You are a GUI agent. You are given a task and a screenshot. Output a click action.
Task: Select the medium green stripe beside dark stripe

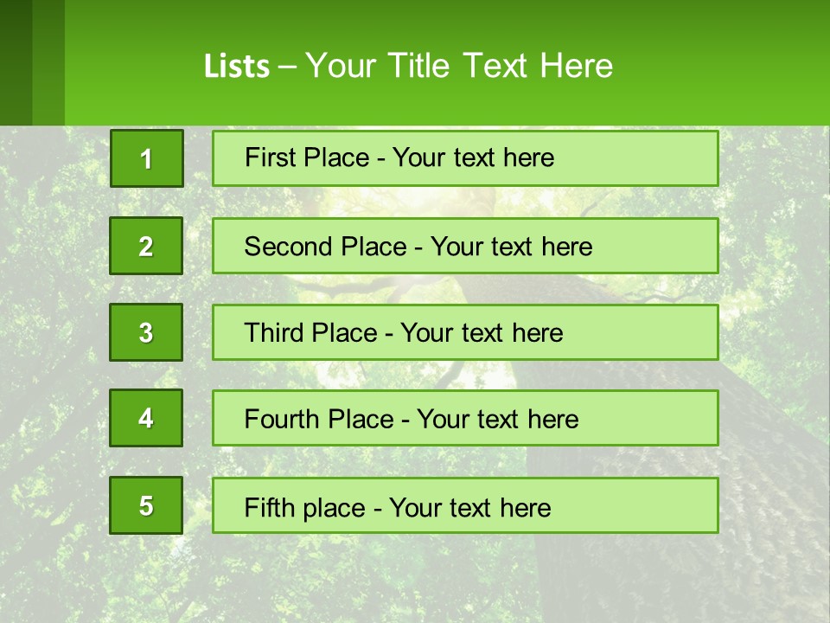(x=48, y=62)
